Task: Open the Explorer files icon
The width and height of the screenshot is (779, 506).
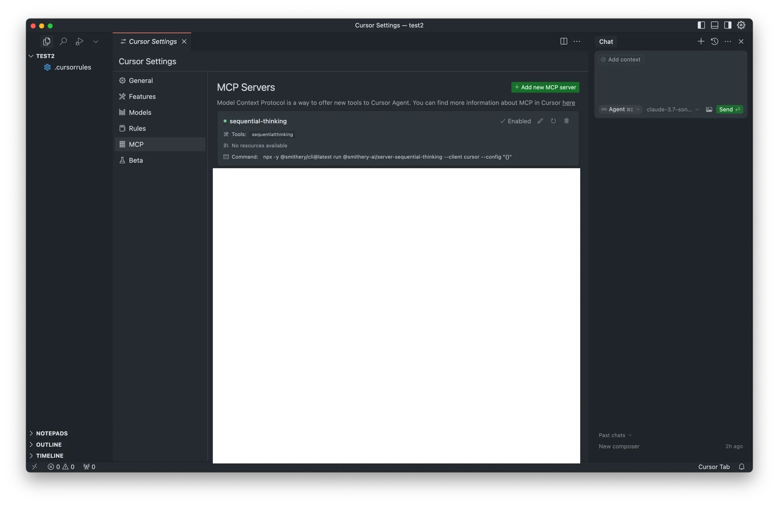Action: [x=46, y=41]
